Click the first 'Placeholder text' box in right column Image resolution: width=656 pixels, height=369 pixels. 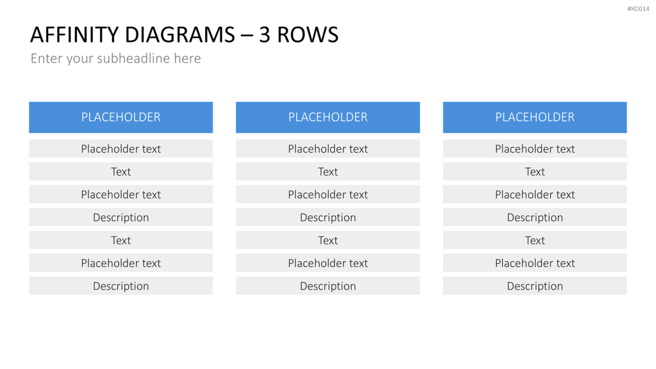point(535,149)
